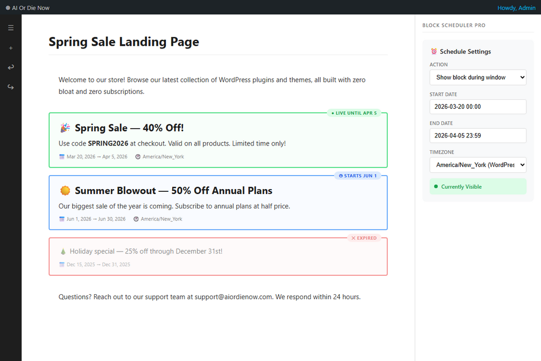Click the calendar icon beside Mar 20, 2026

[x=62, y=157]
